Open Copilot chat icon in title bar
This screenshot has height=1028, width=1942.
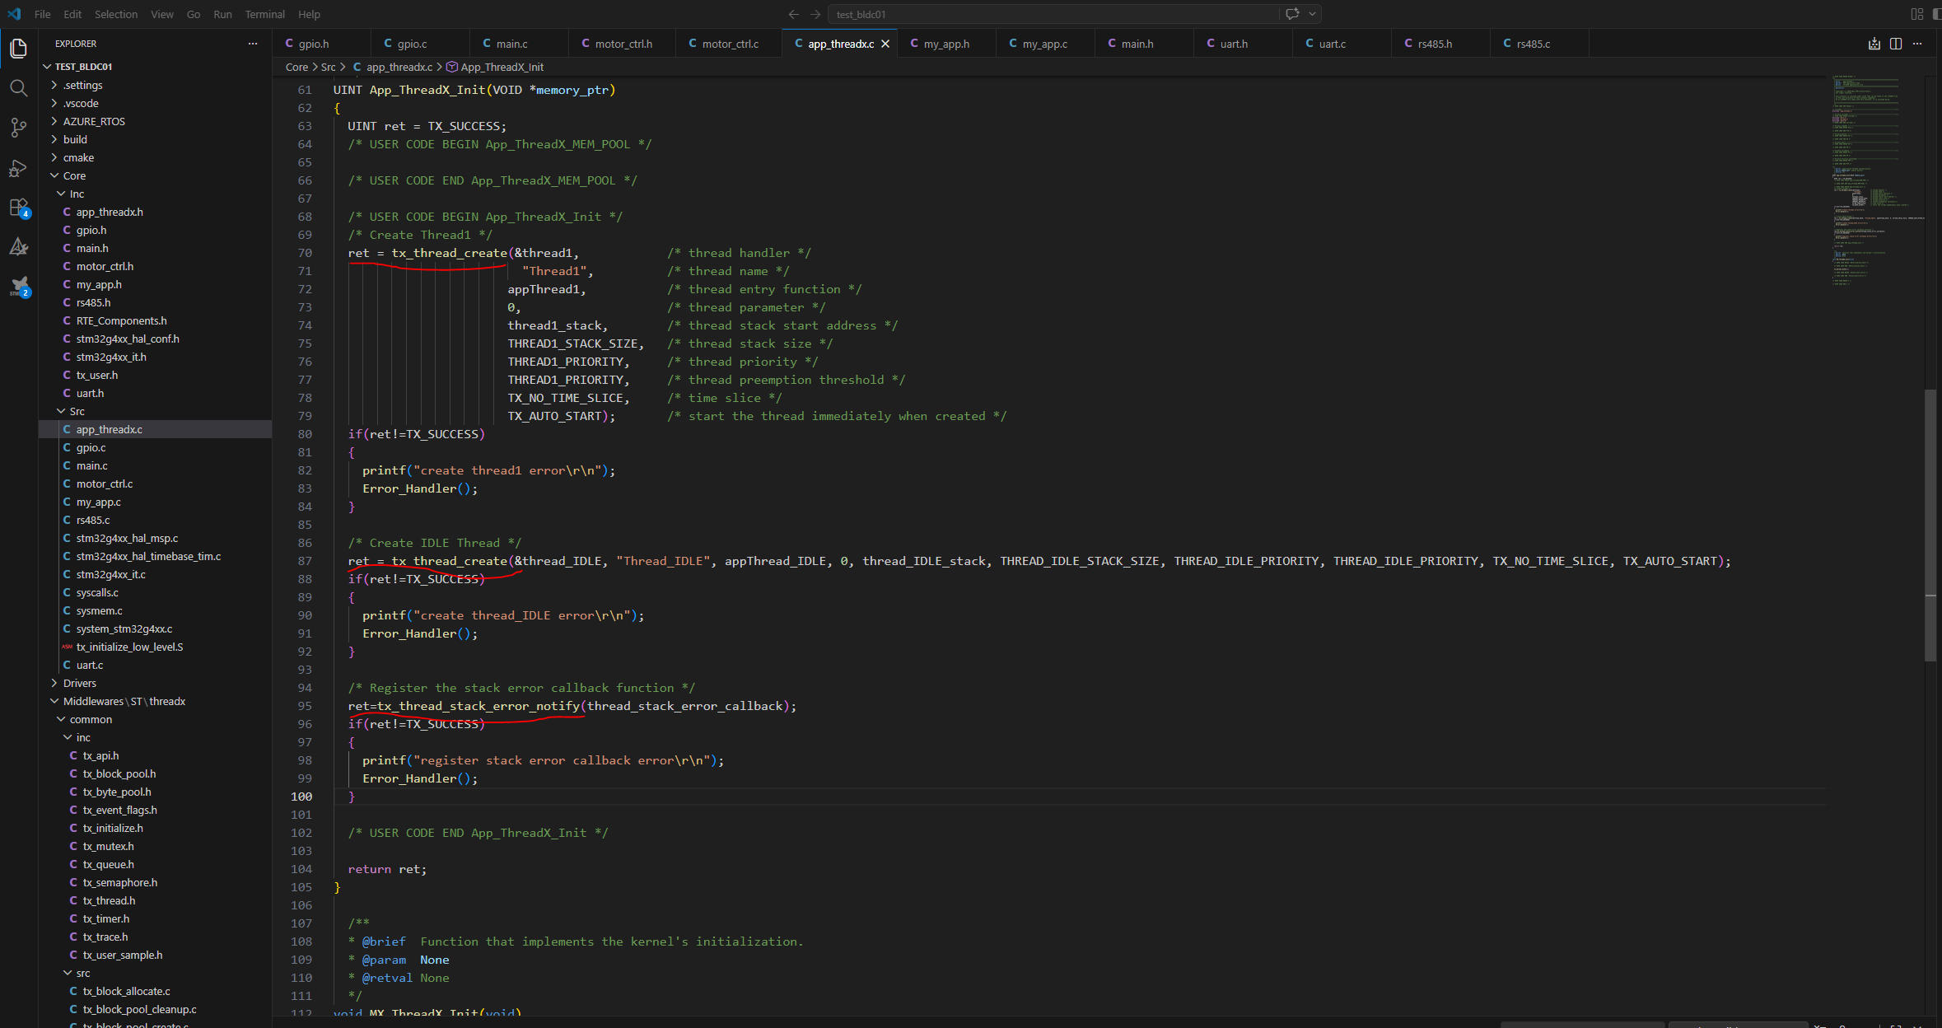point(1292,14)
